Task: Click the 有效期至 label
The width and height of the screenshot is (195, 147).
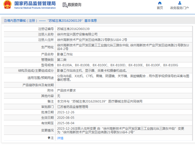Action: 47,123
